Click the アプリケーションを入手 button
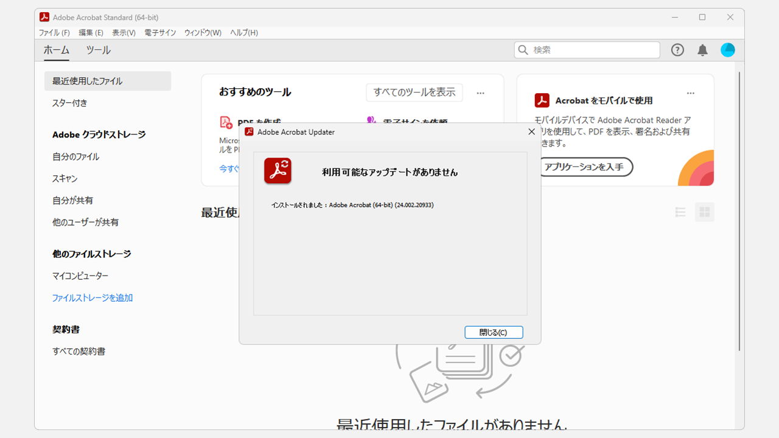Screen dimensions: 779x438 [585, 167]
